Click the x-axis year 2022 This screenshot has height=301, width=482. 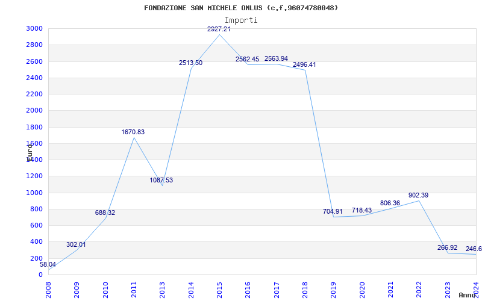click(419, 290)
